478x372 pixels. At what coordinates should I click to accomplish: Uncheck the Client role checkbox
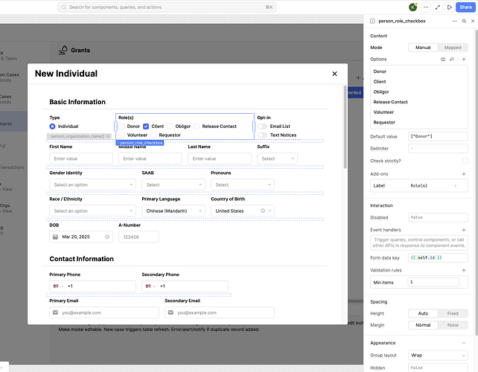(x=146, y=126)
